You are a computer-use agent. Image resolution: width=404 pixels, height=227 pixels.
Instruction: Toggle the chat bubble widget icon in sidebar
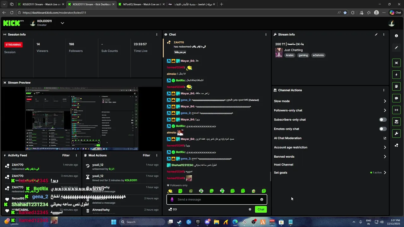(x=396, y=98)
